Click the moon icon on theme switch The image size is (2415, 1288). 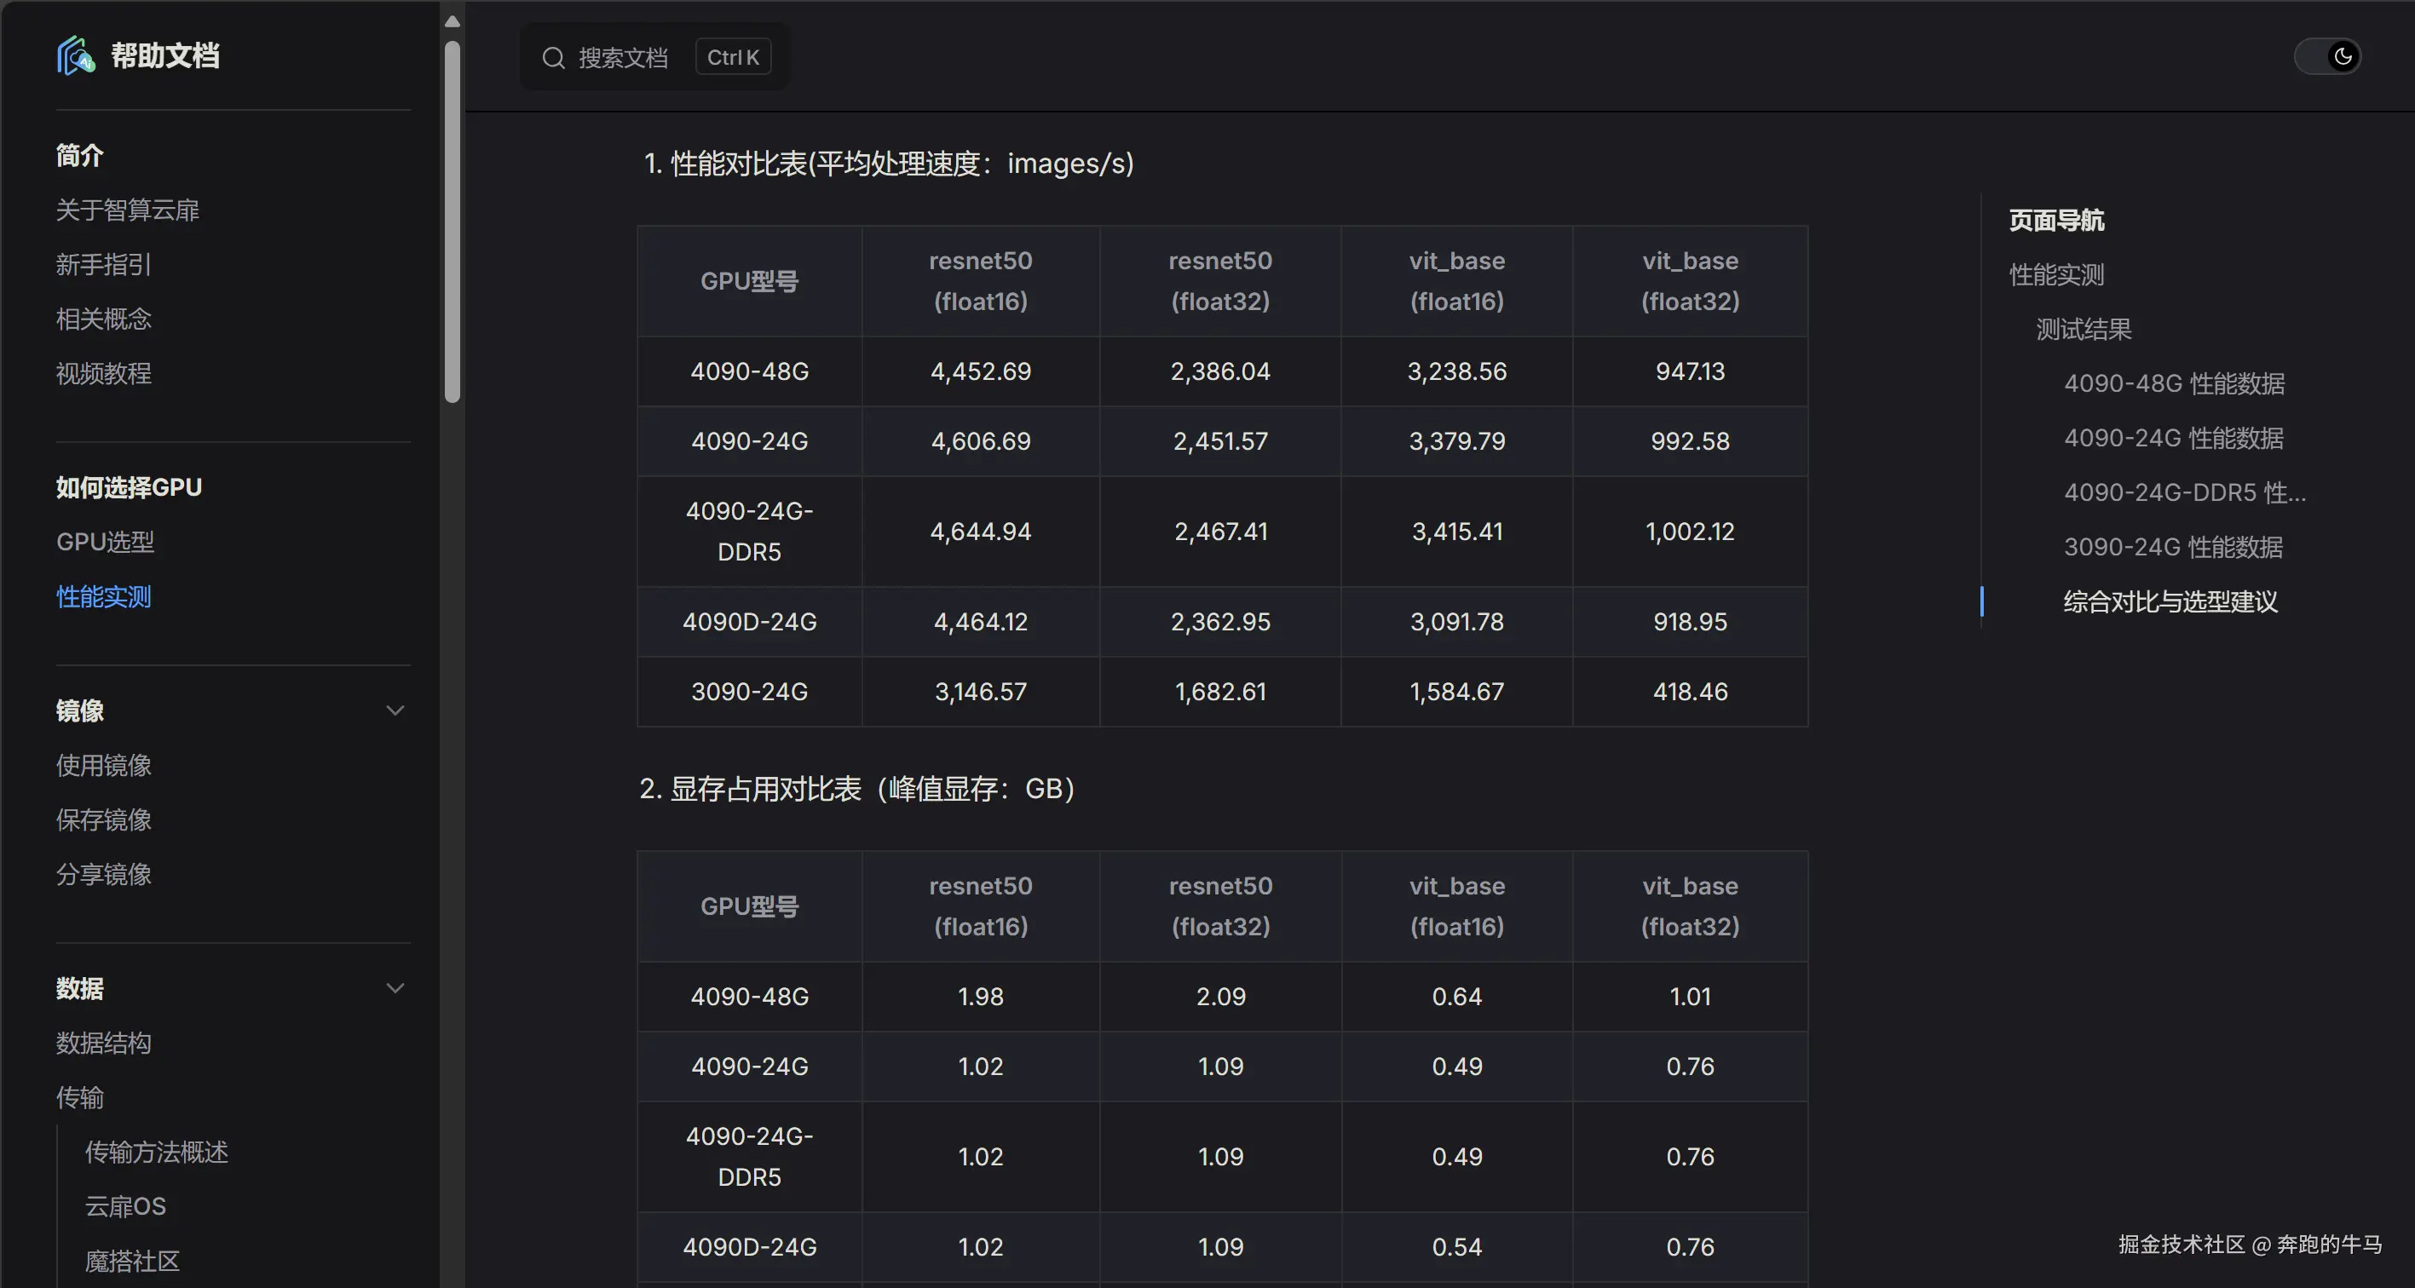pos(2343,57)
